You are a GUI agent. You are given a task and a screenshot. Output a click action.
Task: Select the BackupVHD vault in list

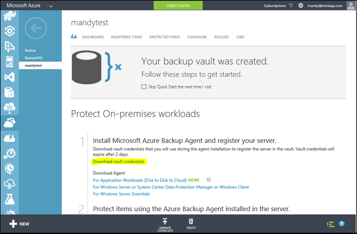coord(33,58)
